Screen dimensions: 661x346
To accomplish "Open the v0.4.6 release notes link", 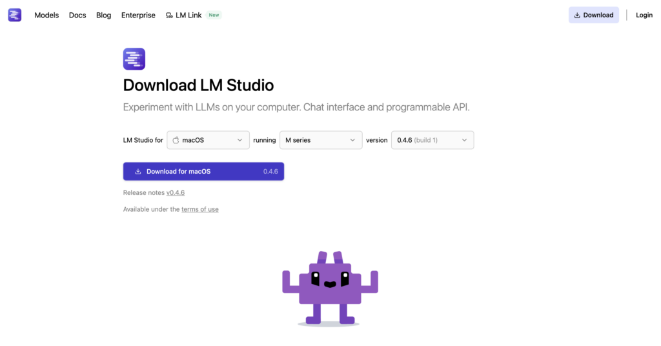I will (176, 192).
